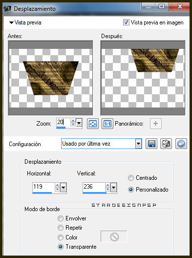Screen dimensions: 192x258
Task: Randomize parameters with the dice icon
Action: [x=166, y=144]
